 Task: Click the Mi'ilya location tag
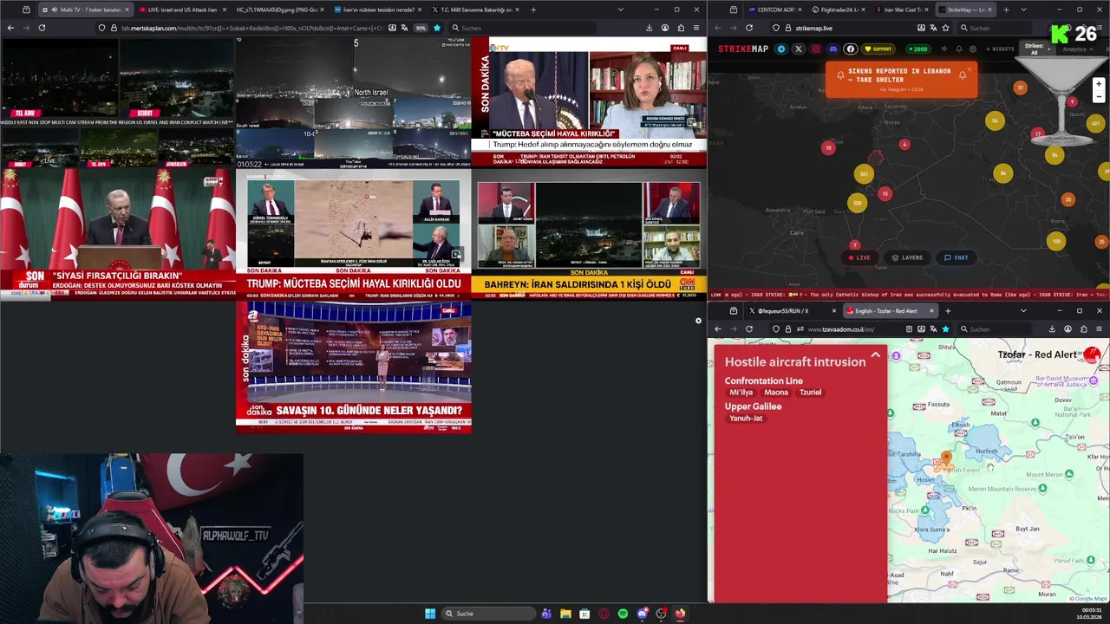click(741, 393)
